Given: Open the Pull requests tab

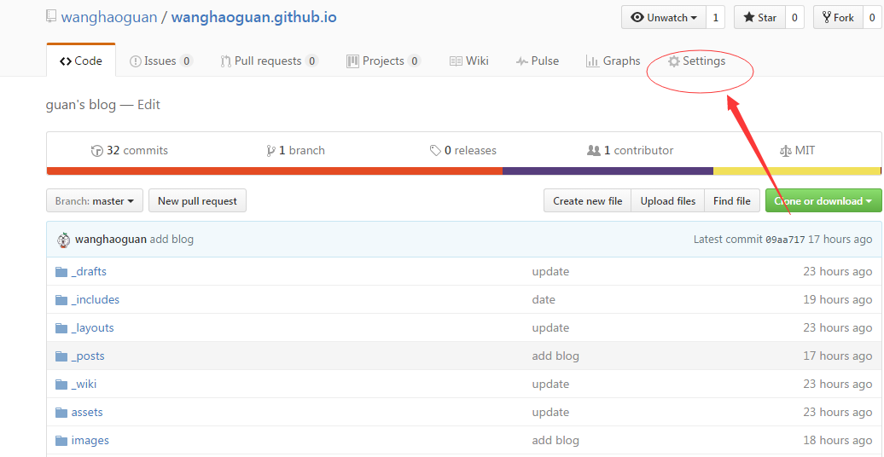Looking at the screenshot, I should (x=270, y=61).
